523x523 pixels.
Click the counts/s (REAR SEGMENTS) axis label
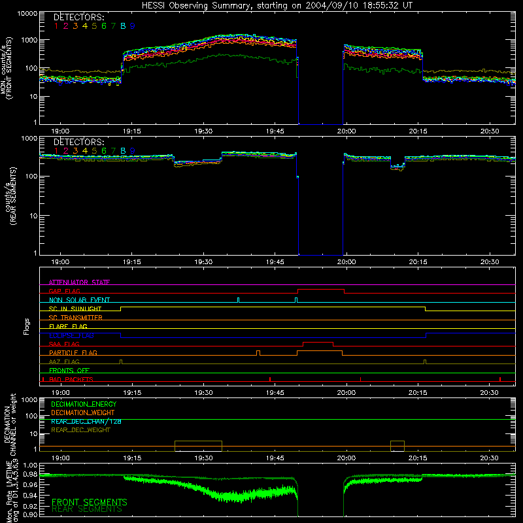[x=10, y=196]
